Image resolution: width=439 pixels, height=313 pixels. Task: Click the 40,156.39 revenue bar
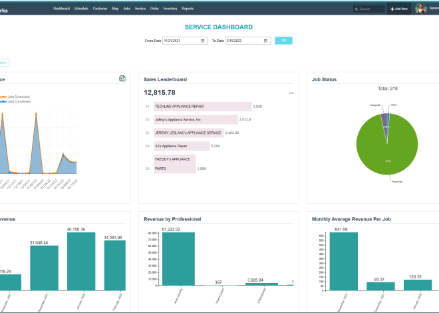pyautogui.click(x=81, y=261)
